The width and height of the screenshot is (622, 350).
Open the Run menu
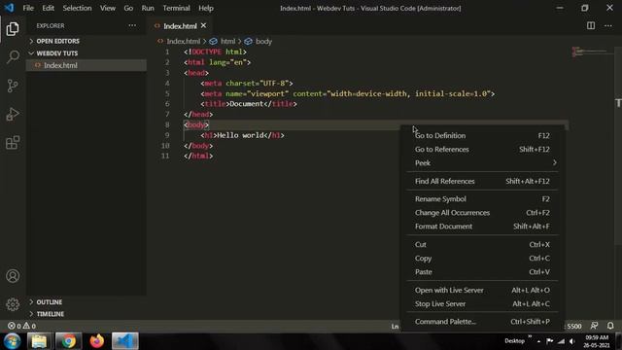pyautogui.click(x=148, y=8)
